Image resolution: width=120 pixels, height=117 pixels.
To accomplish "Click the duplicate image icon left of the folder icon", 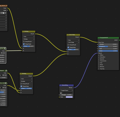I will 2,13.
